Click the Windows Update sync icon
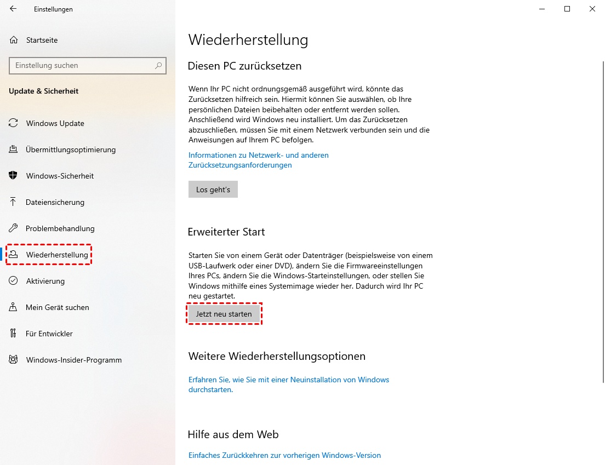The width and height of the screenshot is (605, 465). [13, 123]
